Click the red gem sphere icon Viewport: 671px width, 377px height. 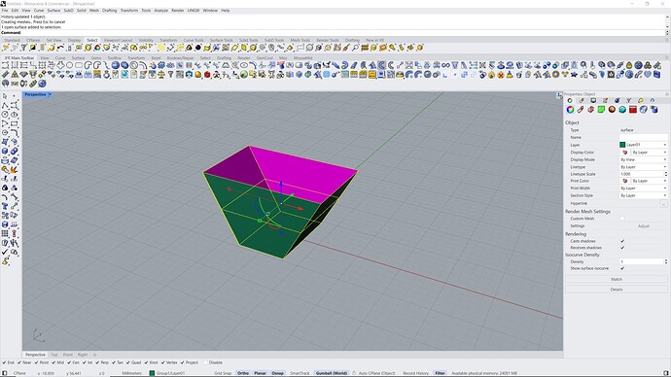[207, 75]
